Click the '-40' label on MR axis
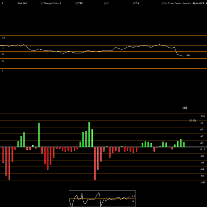207x207 pixels. coord(202,163)
